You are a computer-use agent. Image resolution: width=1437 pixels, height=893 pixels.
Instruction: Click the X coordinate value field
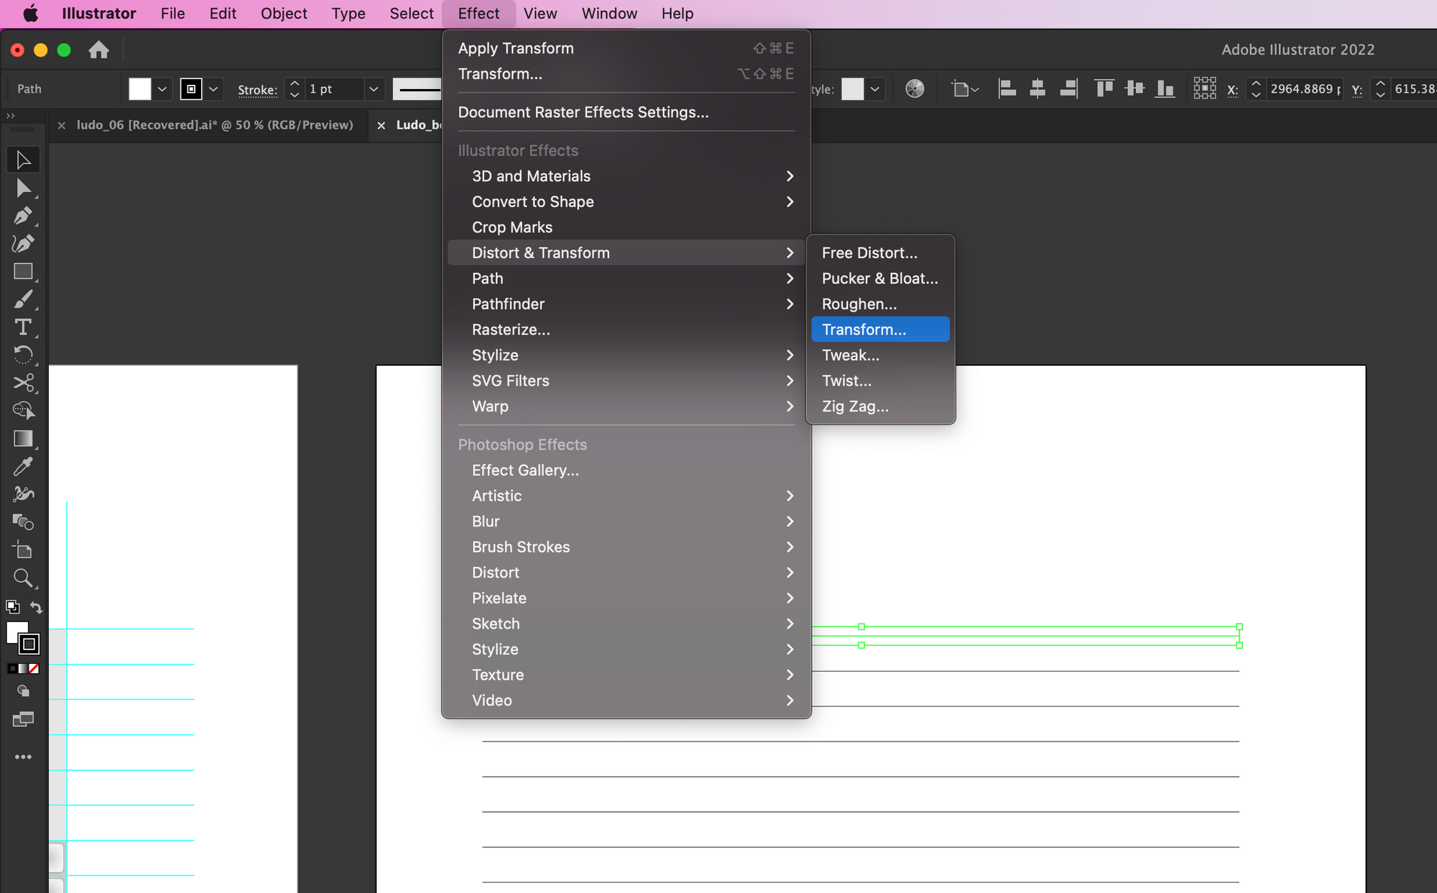[x=1305, y=89]
